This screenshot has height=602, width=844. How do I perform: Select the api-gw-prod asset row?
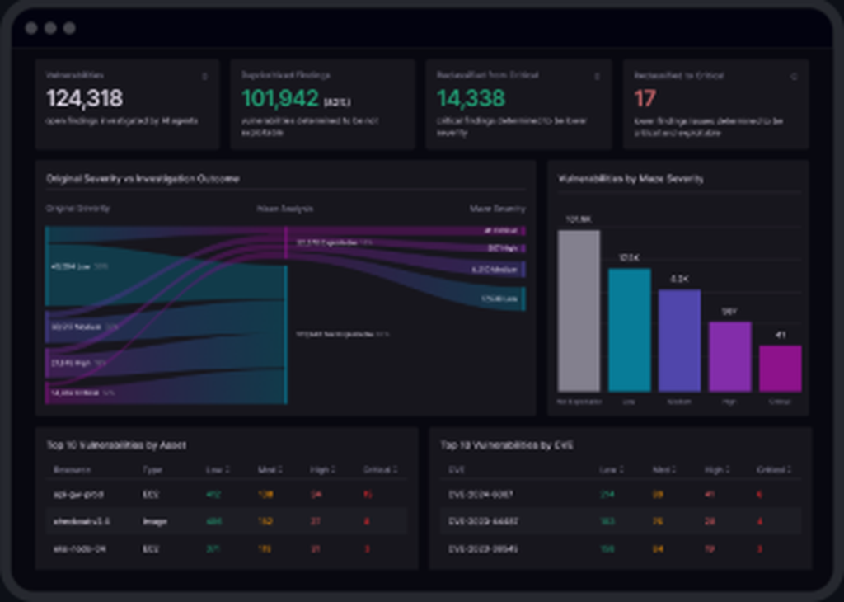226,494
